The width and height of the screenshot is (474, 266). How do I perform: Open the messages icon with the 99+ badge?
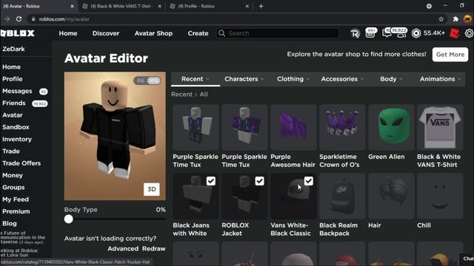click(x=371, y=33)
